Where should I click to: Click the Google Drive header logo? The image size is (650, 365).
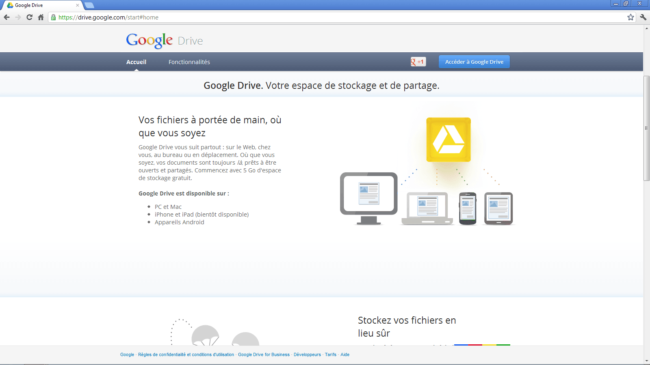(164, 41)
